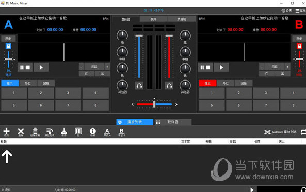The height and width of the screenshot is (192, 306).
Task: Click the preview play button in status bar
Action: click(x=252, y=189)
